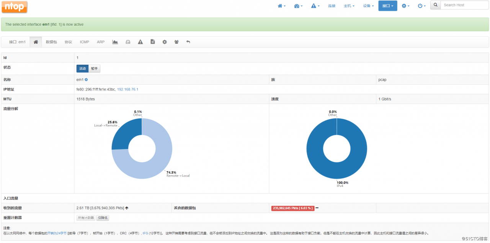Open the document report icon tab
This screenshot has height=243, width=490.
click(x=152, y=42)
